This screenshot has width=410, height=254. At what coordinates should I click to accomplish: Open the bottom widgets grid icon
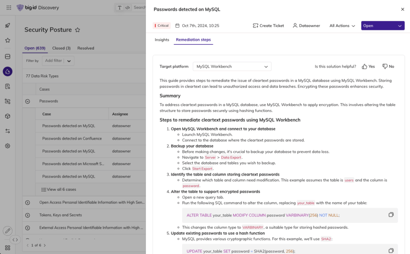coord(8,248)
